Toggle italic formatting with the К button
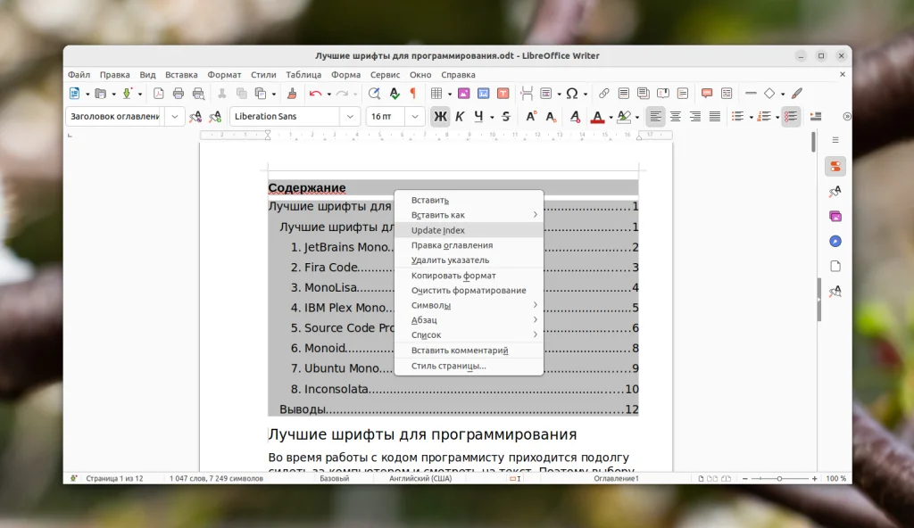 [x=458, y=116]
